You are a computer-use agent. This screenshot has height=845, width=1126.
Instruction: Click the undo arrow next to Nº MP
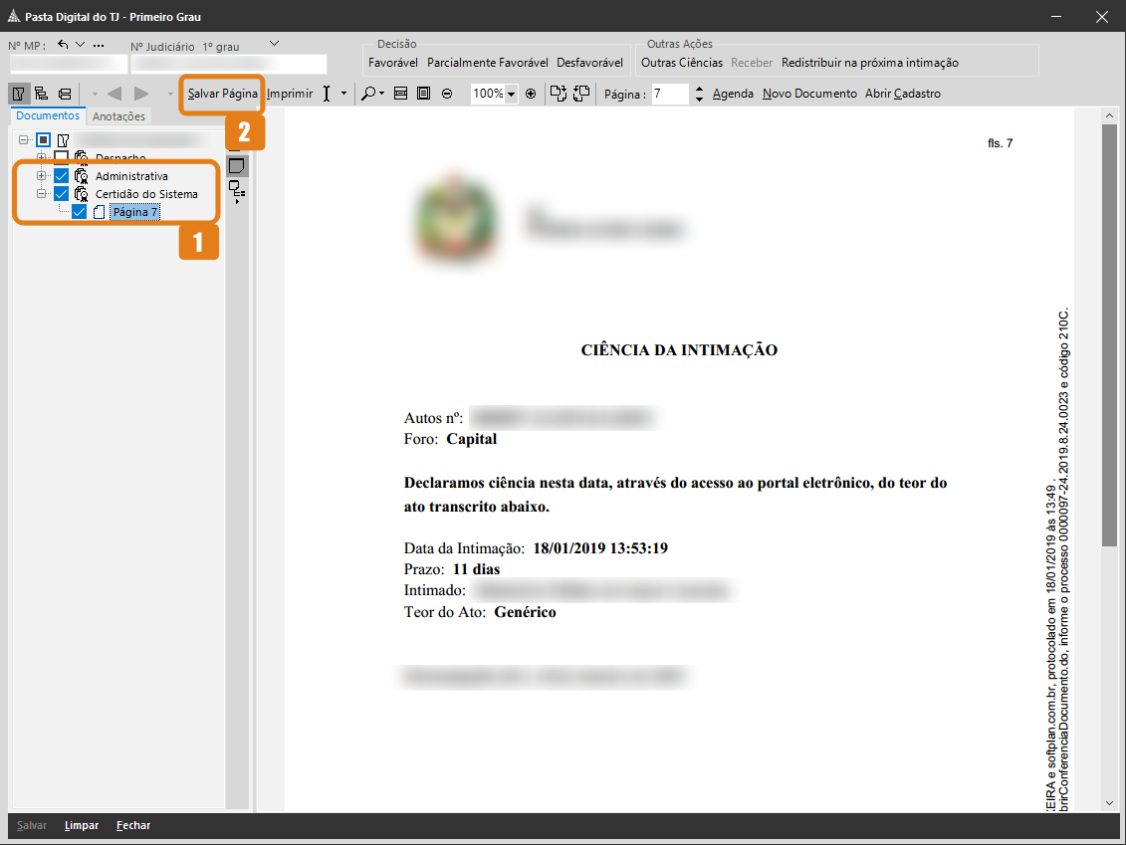click(x=63, y=45)
